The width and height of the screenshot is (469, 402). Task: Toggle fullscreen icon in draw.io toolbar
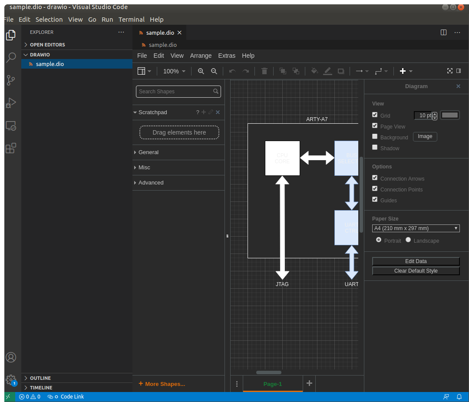(450, 71)
